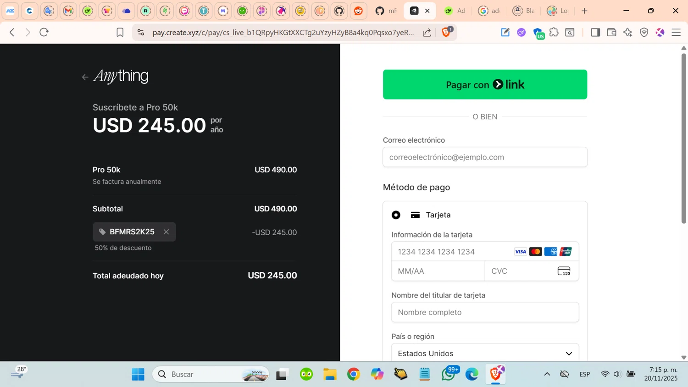Click the credit card icon next to Tarjeta

click(x=415, y=215)
